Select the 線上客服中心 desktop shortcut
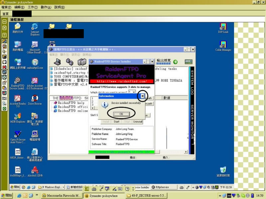This screenshot has height=199, width=266. (x=35, y=155)
